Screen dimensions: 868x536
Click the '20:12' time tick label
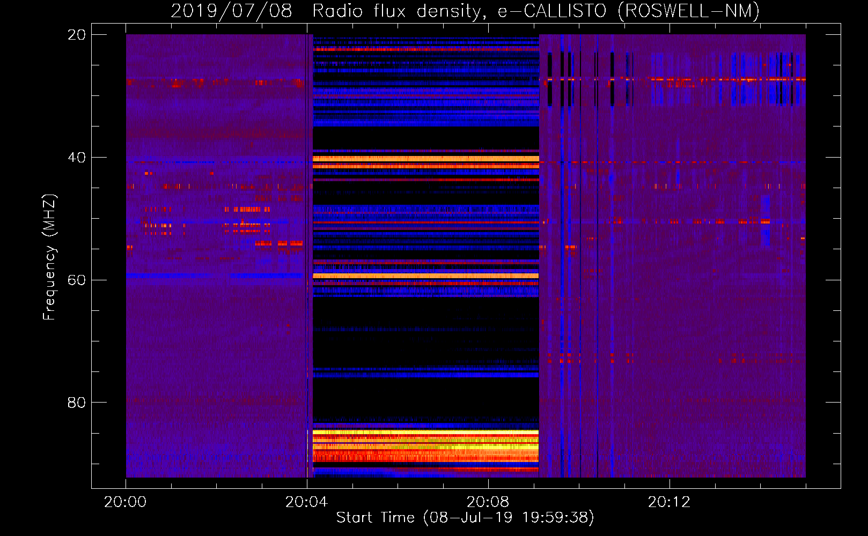point(669,502)
